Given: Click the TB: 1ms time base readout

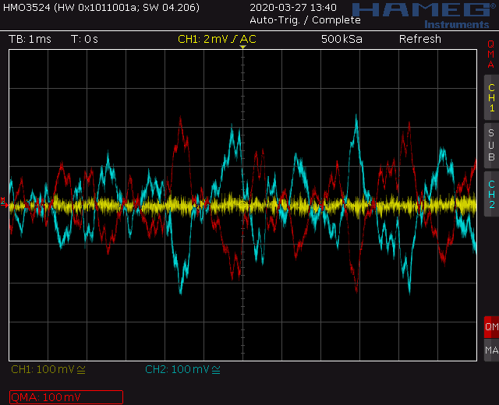Looking at the screenshot, I should click(x=28, y=39).
